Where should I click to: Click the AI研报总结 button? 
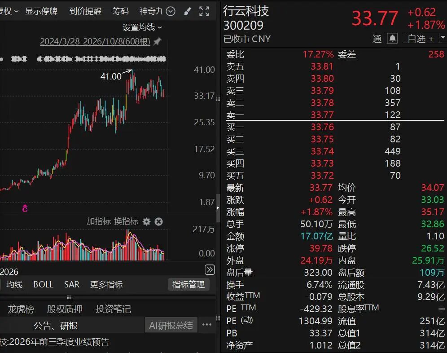point(171,325)
